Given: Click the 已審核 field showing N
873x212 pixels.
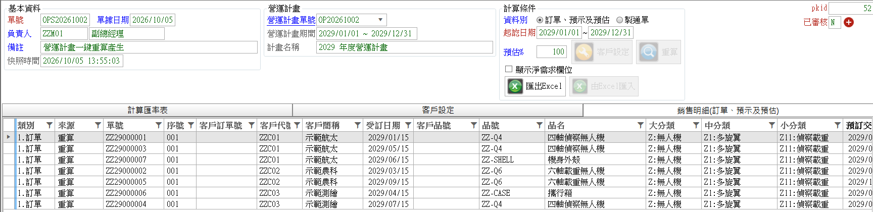Looking at the screenshot, I should 835,23.
